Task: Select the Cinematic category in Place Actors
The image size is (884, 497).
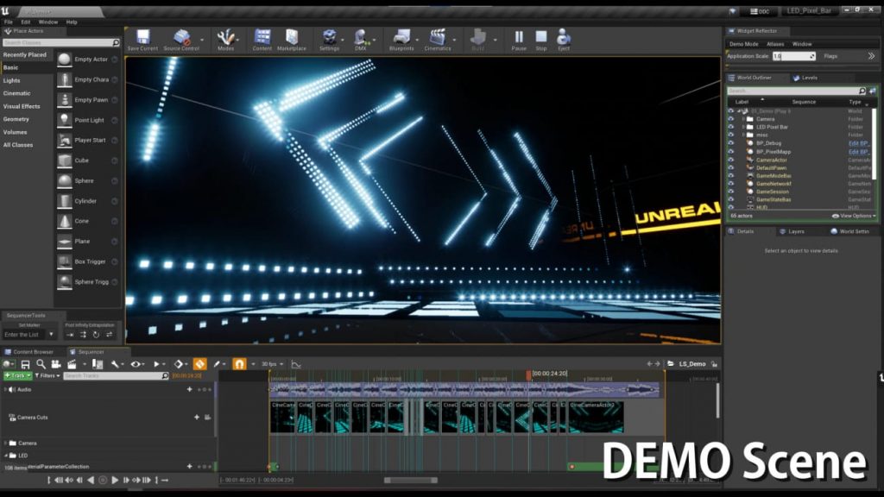Action: coord(17,93)
